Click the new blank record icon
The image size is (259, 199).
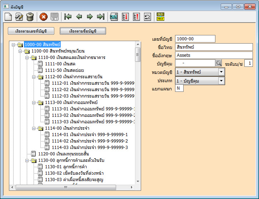[x=8, y=17]
